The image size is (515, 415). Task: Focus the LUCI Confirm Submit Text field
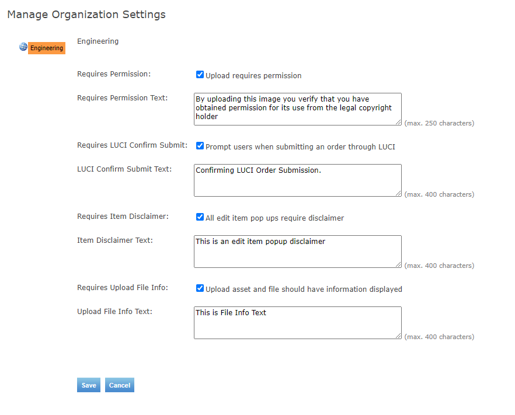coord(297,180)
